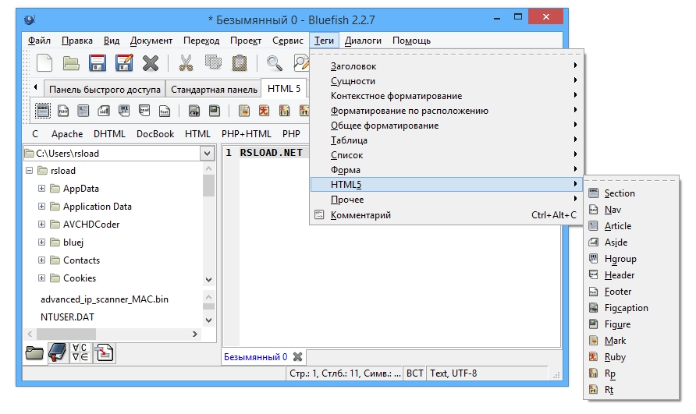The height and width of the screenshot is (414, 696).
Task: Click the open file folder toolbar icon
Action: tap(70, 63)
